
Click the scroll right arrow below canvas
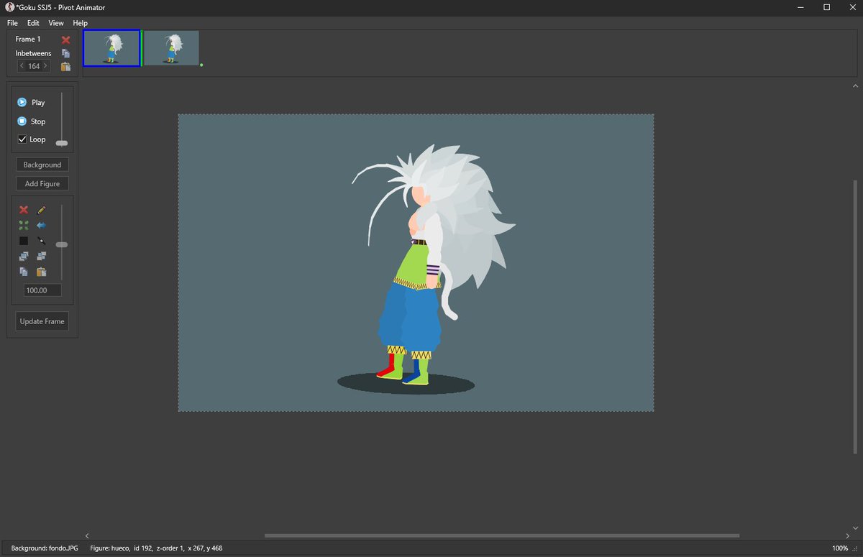pyautogui.click(x=846, y=535)
